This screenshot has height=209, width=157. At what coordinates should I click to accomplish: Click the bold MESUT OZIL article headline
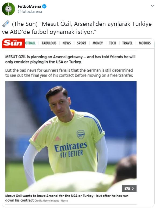(x=70, y=59)
